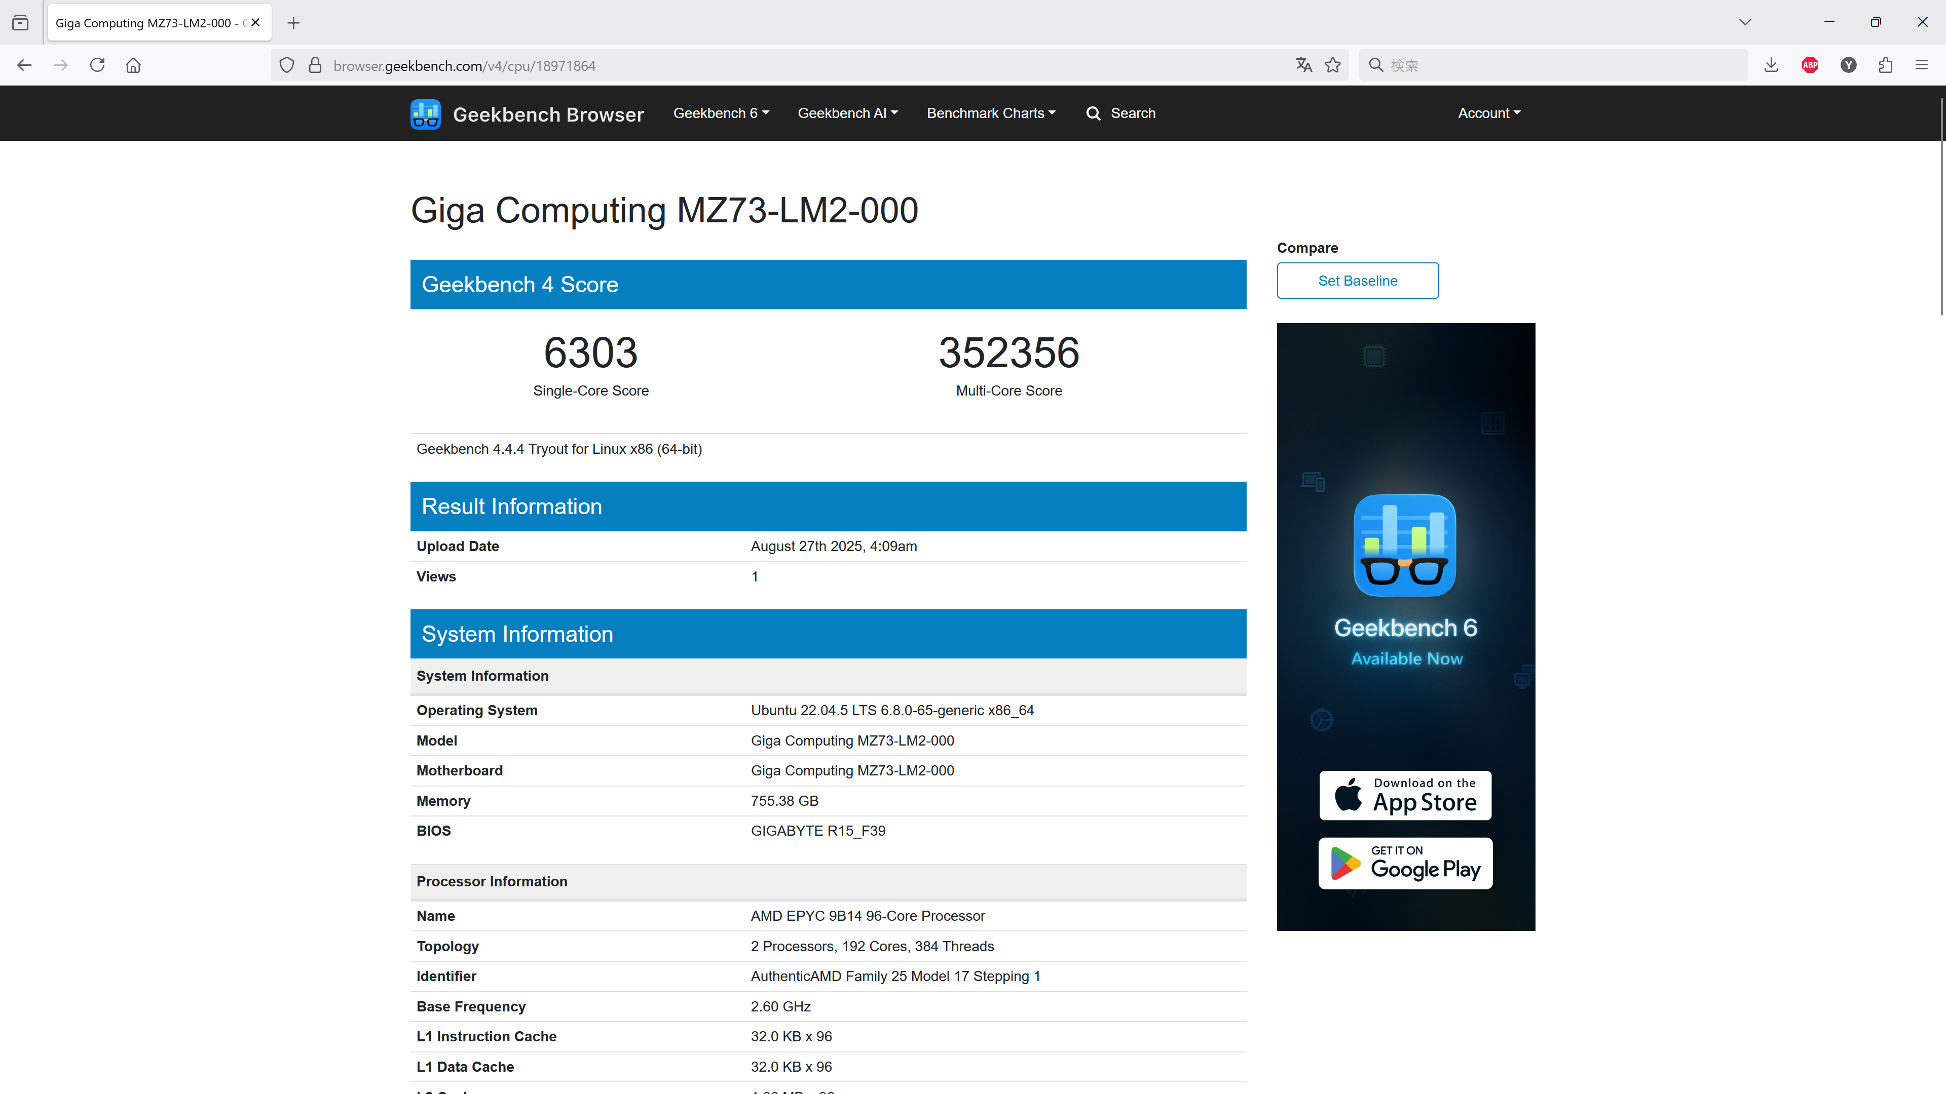Click the Download on the App Store badge
The height and width of the screenshot is (1094, 1946).
coord(1404,795)
